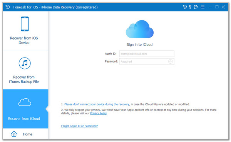The width and height of the screenshot is (231, 142).
Task: Go to Home via label
Action: [x=28, y=134]
